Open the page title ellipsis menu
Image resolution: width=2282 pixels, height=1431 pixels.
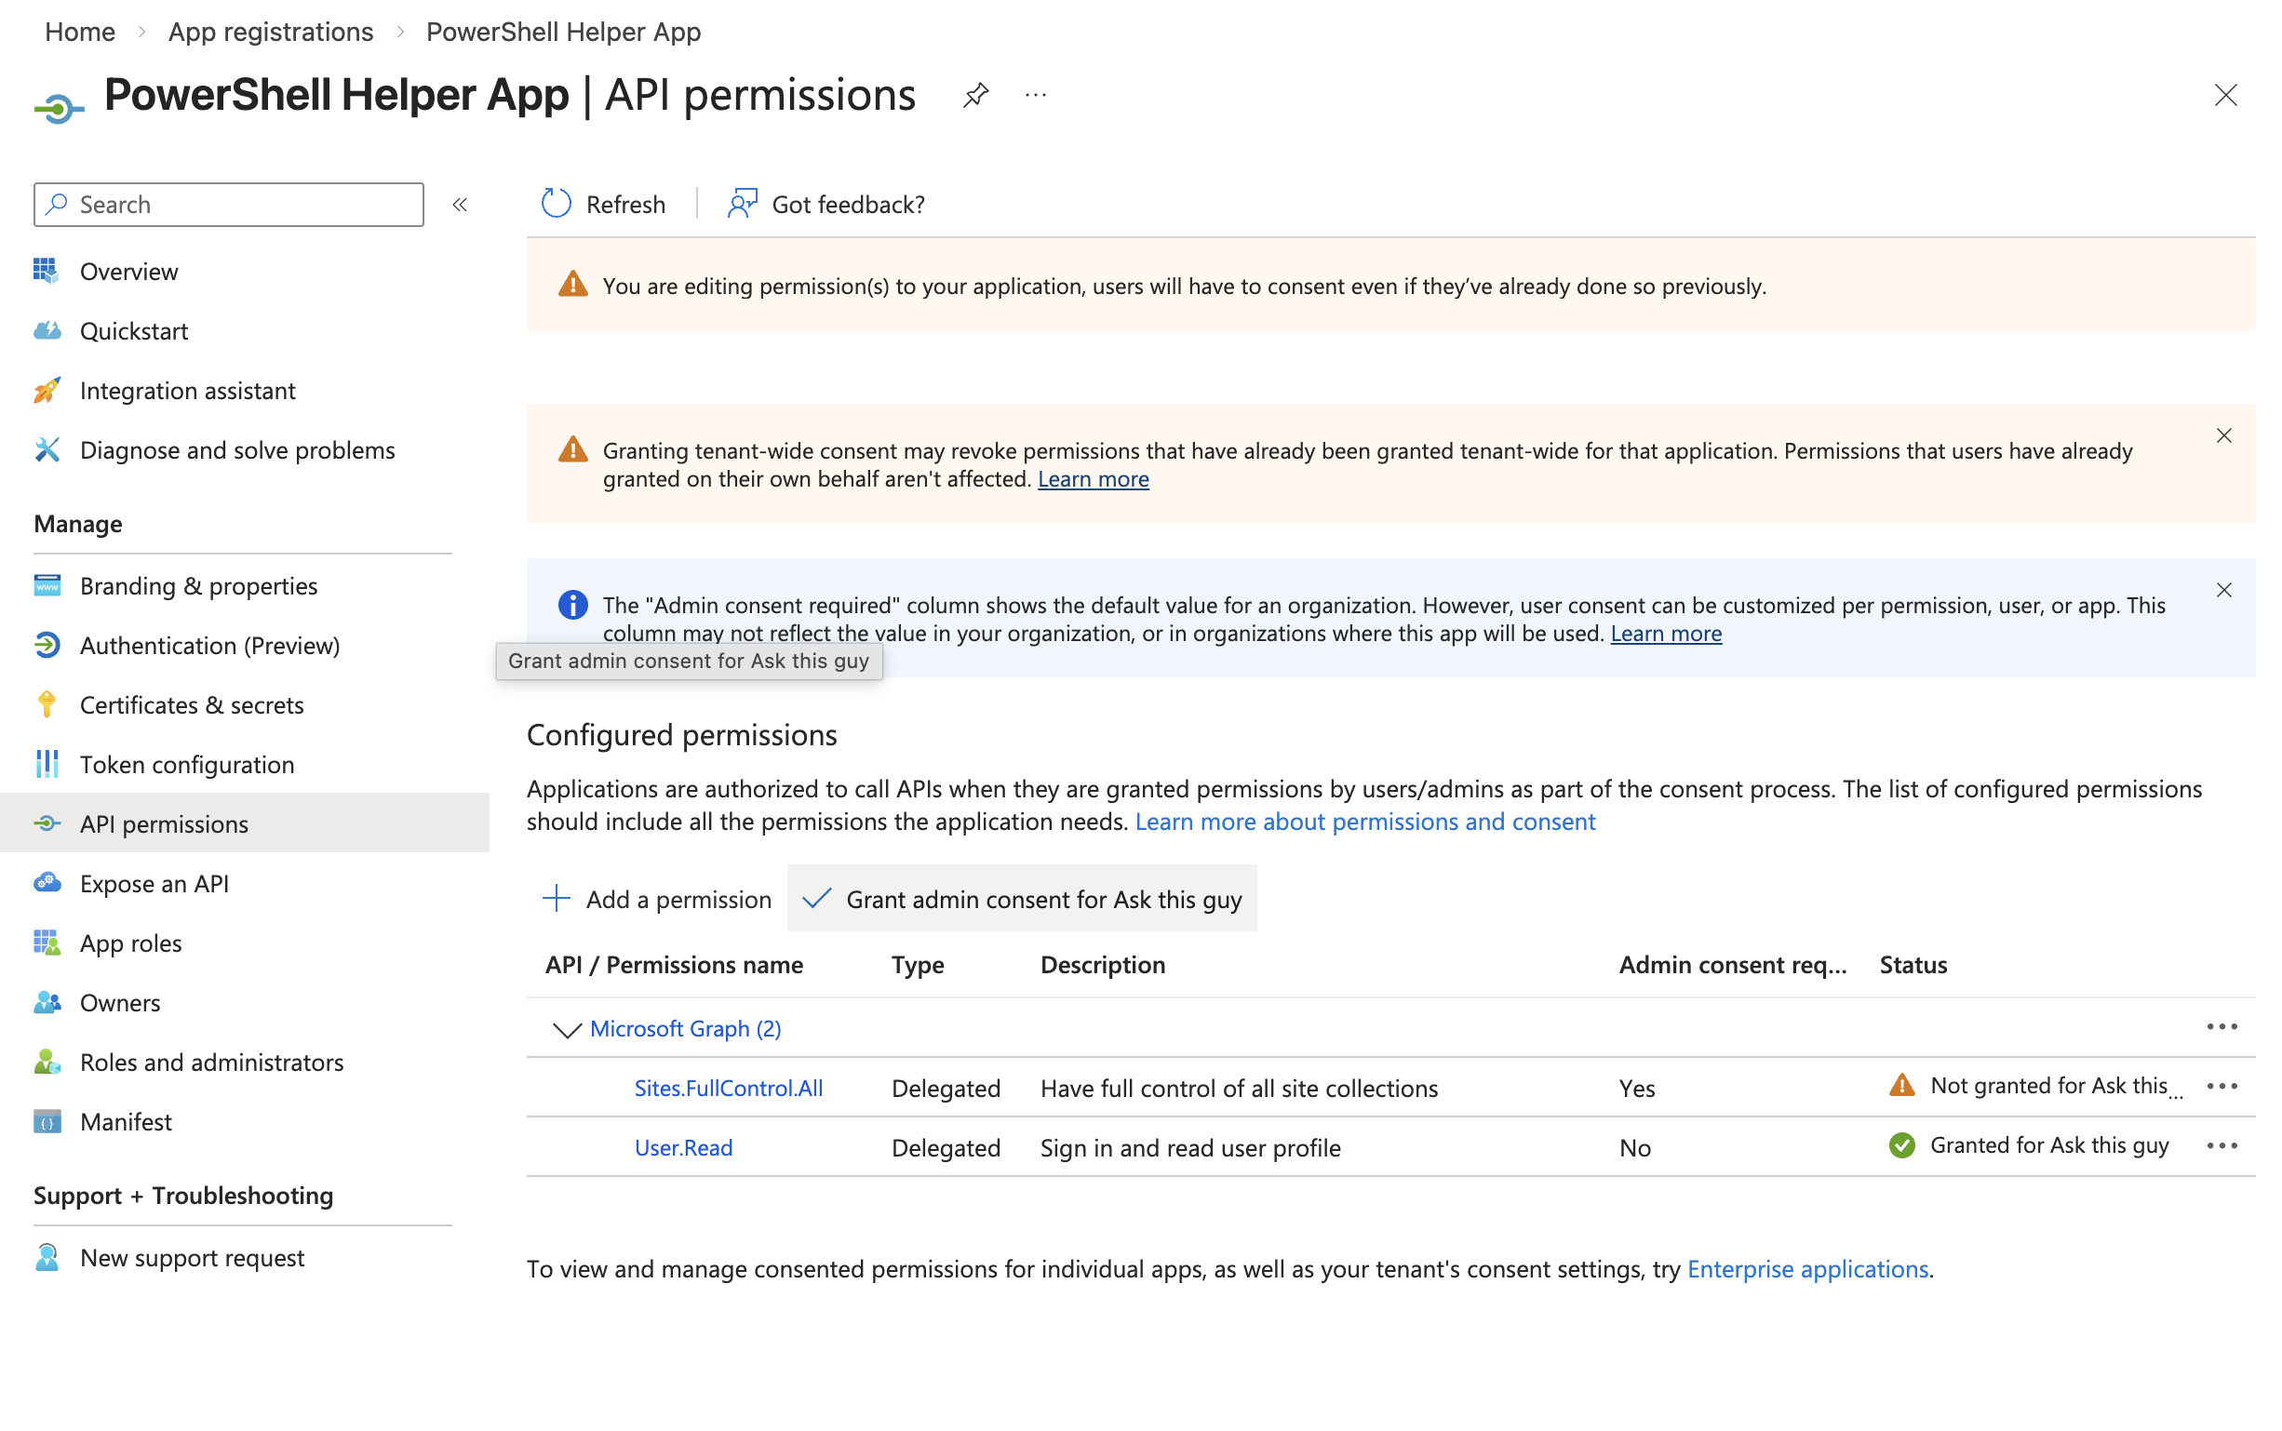1035,95
